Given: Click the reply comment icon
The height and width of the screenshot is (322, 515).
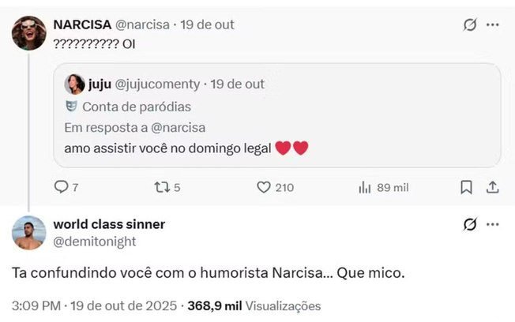Looking at the screenshot, I should 61,187.
